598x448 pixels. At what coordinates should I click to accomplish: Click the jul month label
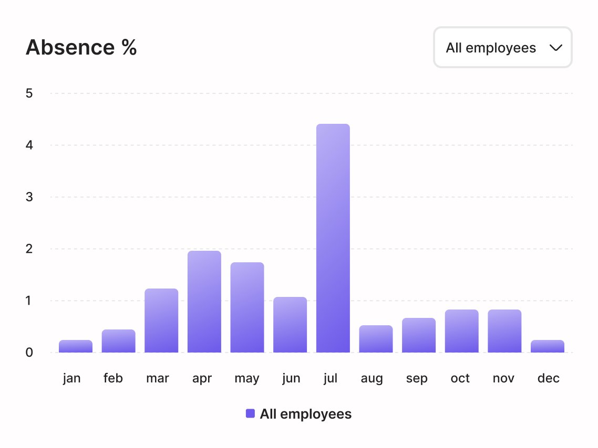point(331,378)
